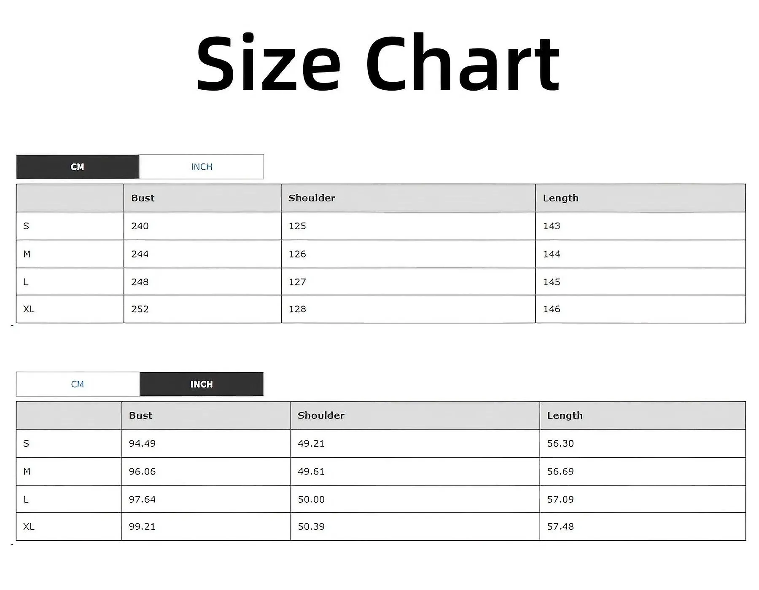The width and height of the screenshot is (759, 590).
Task: Select the CM tab above first table
Action: [78, 167]
